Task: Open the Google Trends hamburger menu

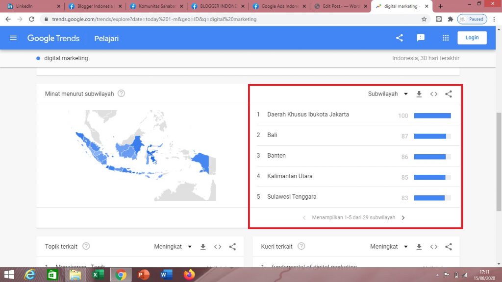Action: [x=13, y=38]
